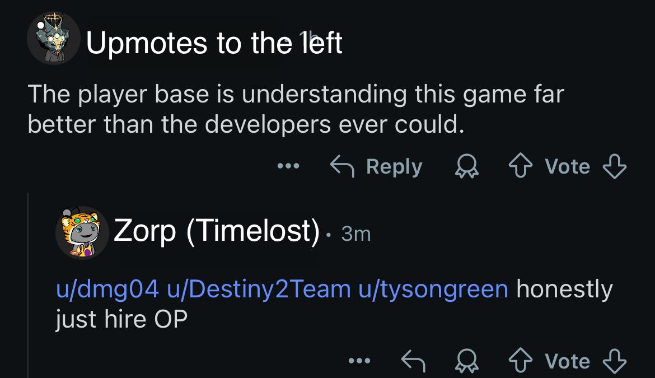
Task: Open the u/tysongreen mention link
Action: click(x=433, y=289)
